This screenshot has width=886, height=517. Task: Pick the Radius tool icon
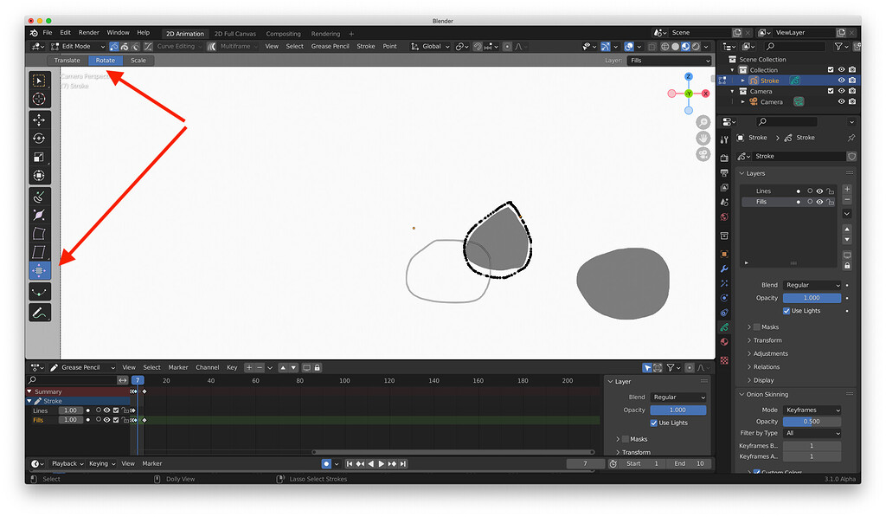[x=38, y=216]
